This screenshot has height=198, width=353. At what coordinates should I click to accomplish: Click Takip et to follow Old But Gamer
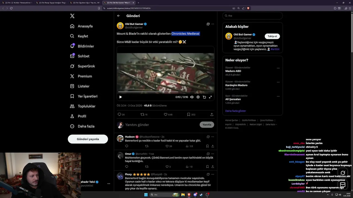tap(272, 36)
